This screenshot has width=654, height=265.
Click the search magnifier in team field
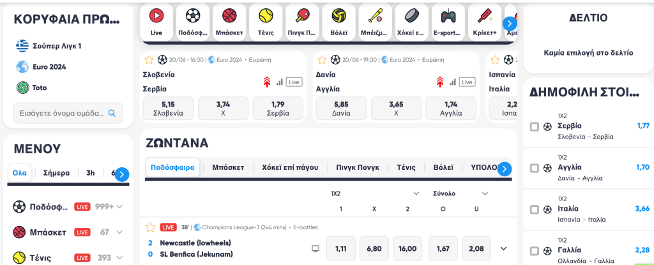click(112, 112)
